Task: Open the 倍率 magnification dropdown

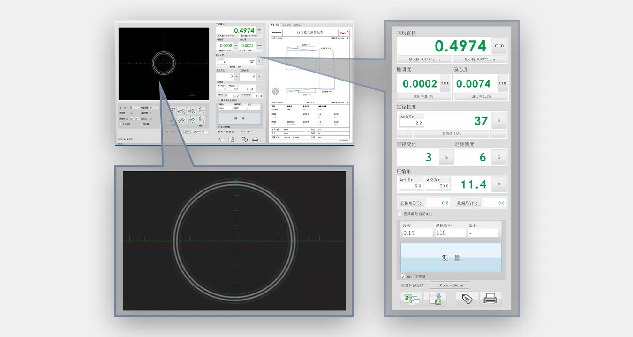Action: tap(135, 108)
